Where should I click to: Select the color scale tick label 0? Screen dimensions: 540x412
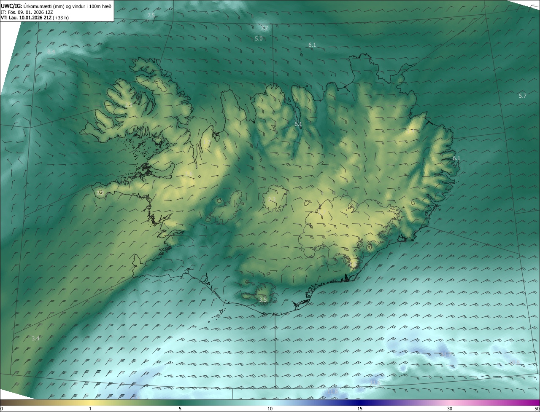point(2,409)
